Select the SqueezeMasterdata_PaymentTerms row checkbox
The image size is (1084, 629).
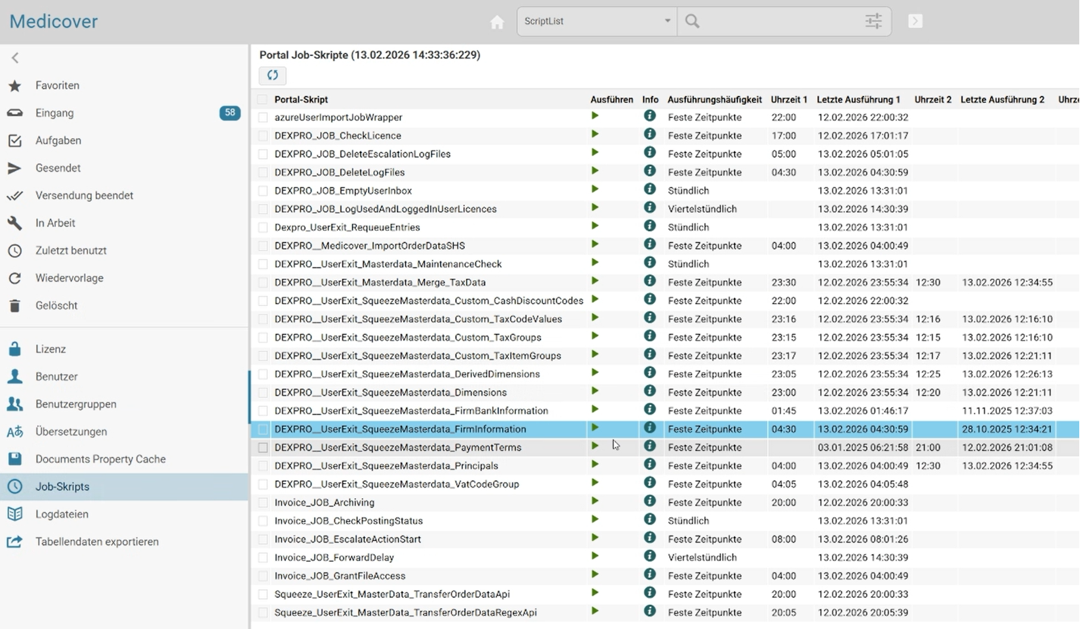[263, 448]
